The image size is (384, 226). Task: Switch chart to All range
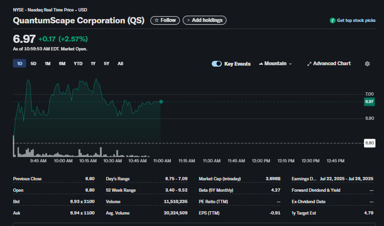[x=120, y=64]
